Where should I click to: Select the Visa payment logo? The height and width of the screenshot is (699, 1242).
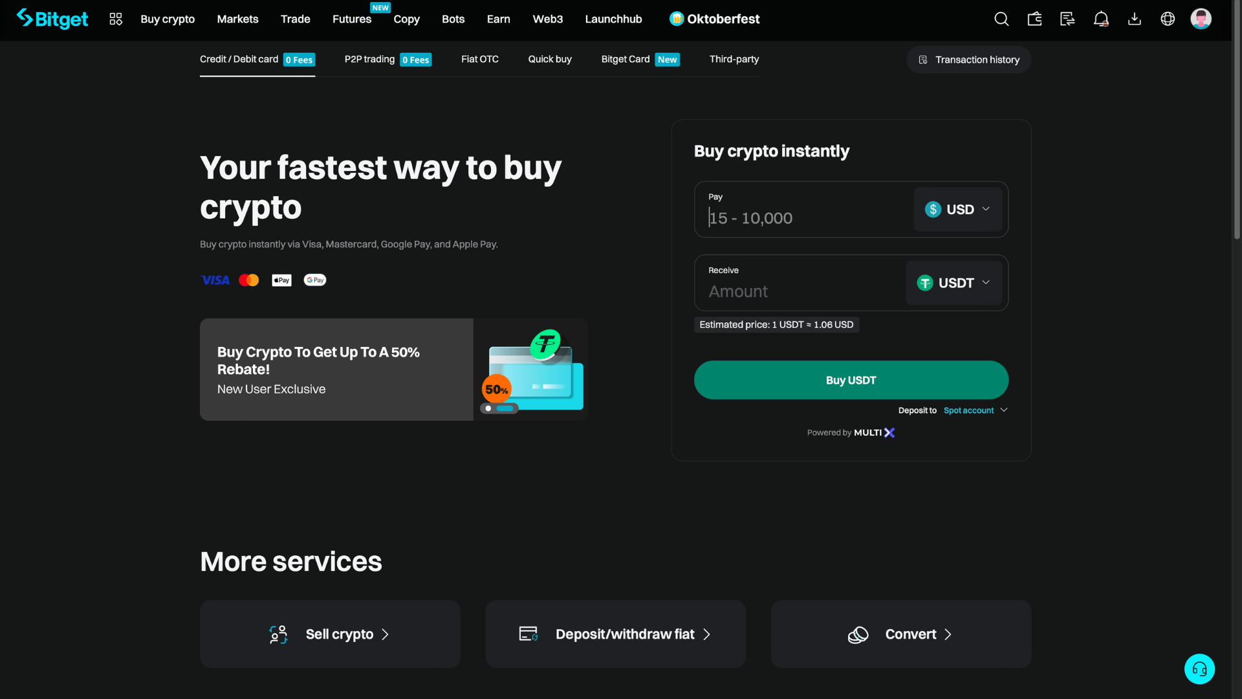pos(215,280)
